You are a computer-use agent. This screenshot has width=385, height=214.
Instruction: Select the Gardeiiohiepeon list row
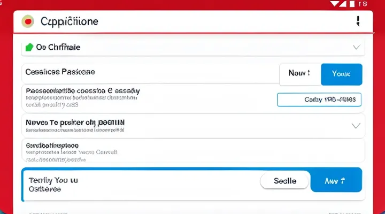(52, 145)
